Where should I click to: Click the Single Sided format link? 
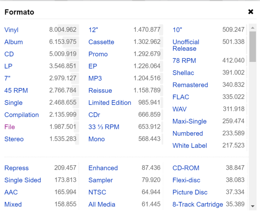coord(23,180)
